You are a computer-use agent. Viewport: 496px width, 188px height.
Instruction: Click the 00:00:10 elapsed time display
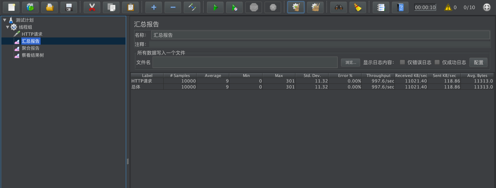tap(425, 7)
